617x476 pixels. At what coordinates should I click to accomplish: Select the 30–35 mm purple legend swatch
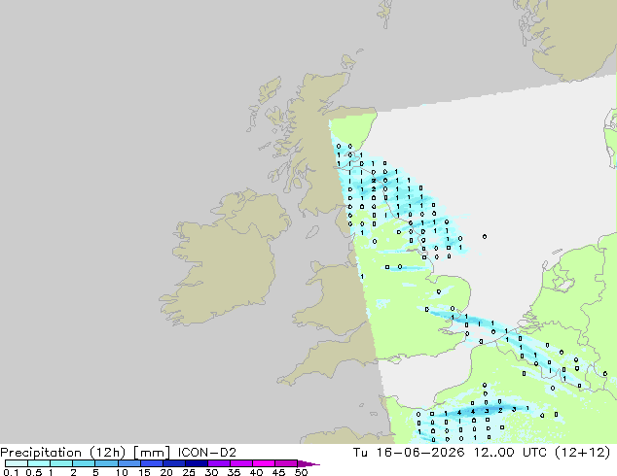[x=218, y=463]
